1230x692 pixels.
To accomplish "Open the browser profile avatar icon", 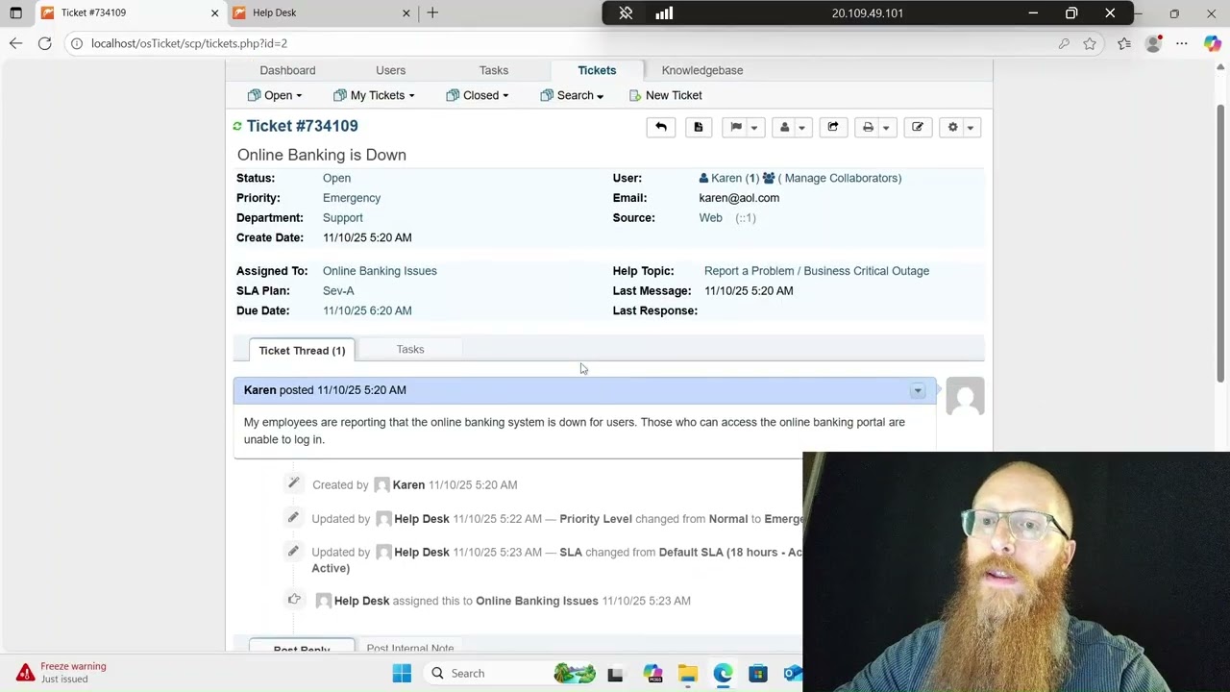I will tap(1153, 43).
